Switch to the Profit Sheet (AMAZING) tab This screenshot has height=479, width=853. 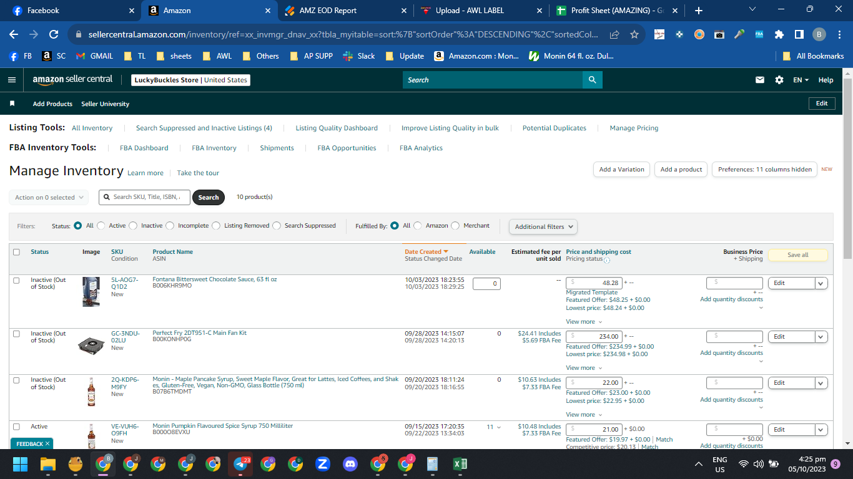[616, 11]
